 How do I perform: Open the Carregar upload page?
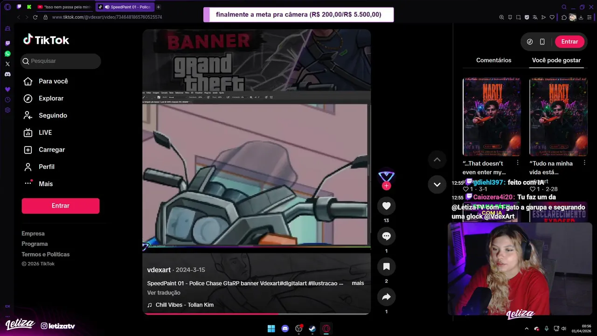click(x=44, y=150)
